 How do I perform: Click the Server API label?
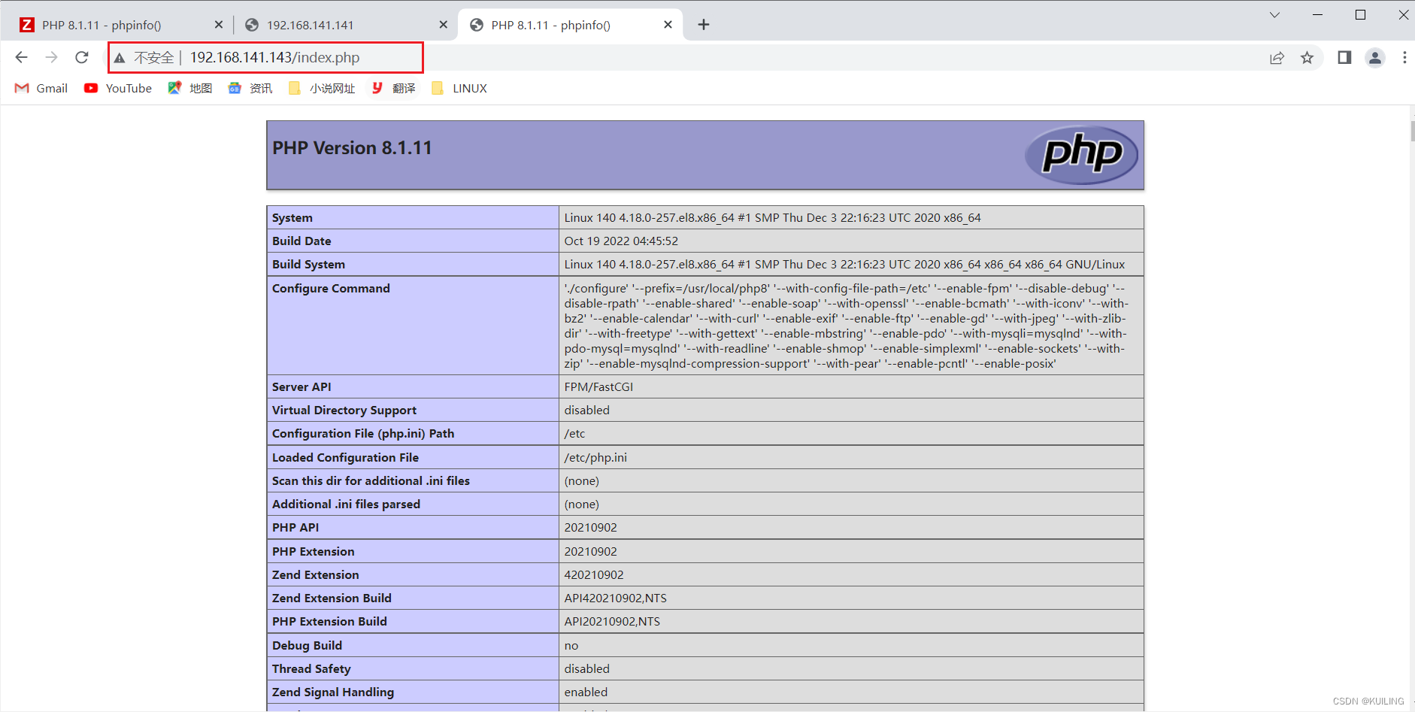pyautogui.click(x=301, y=387)
